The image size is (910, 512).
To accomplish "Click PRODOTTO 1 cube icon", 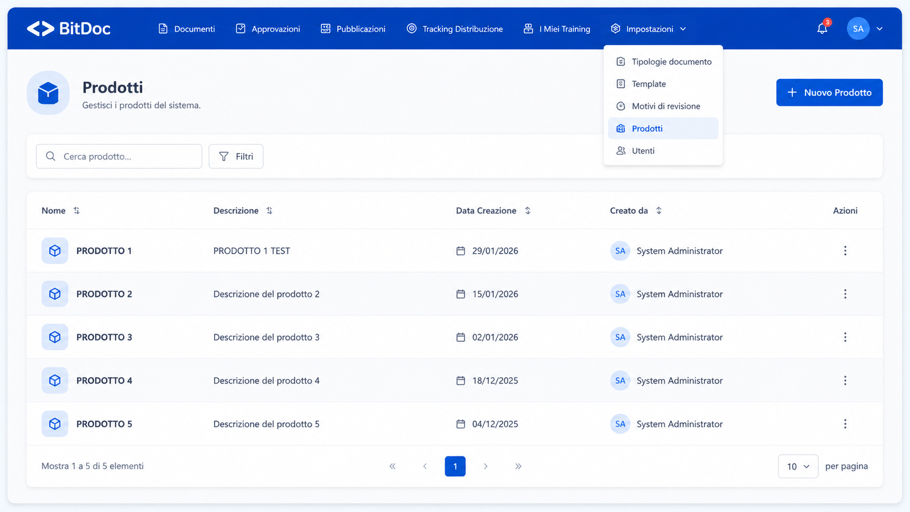I will 55,251.
